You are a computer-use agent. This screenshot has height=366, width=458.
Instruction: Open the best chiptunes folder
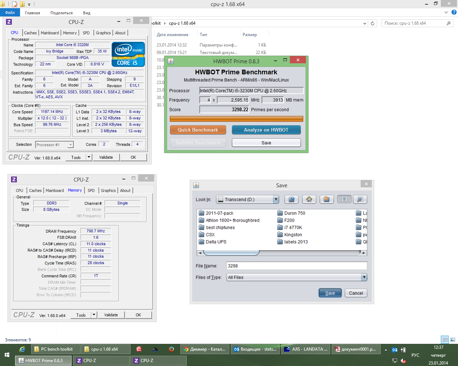[217, 227]
